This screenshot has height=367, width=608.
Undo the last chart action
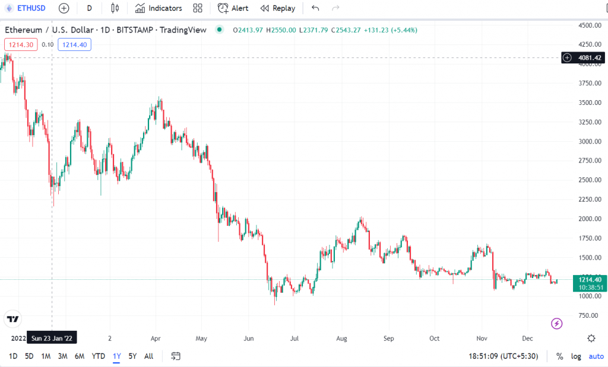[x=315, y=8]
